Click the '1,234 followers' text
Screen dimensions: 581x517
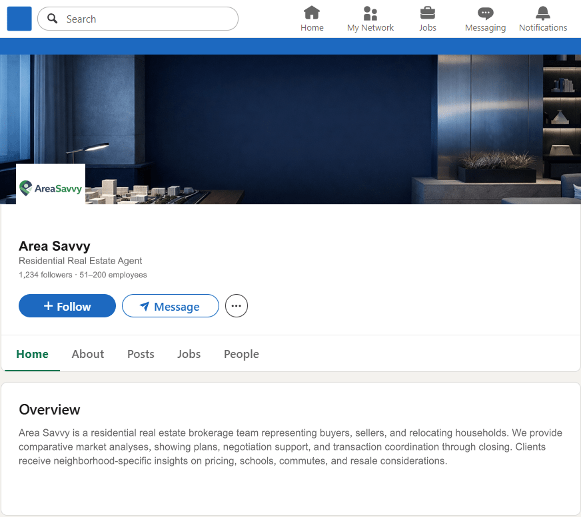click(x=45, y=275)
